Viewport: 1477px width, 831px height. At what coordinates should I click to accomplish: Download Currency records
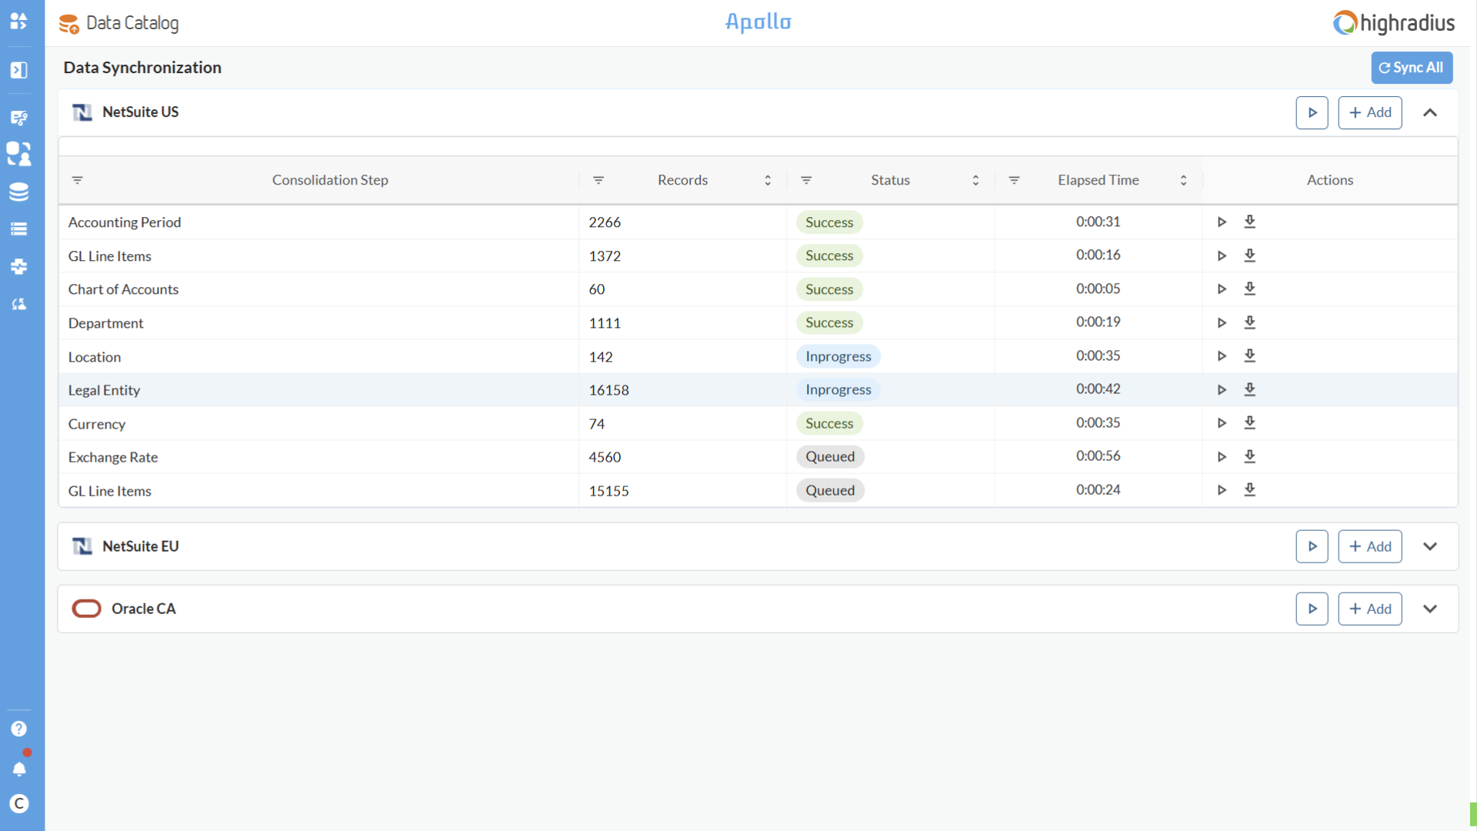pos(1250,422)
